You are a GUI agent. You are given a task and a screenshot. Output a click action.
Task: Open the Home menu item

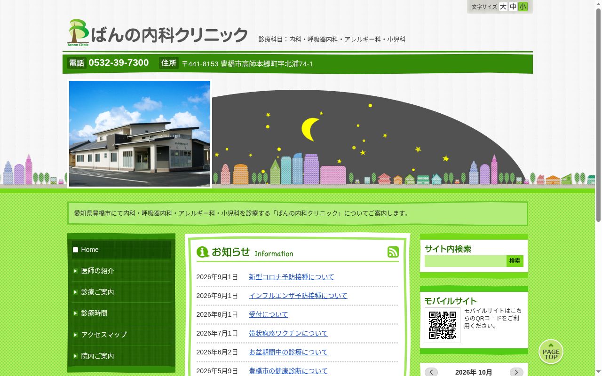pos(121,250)
